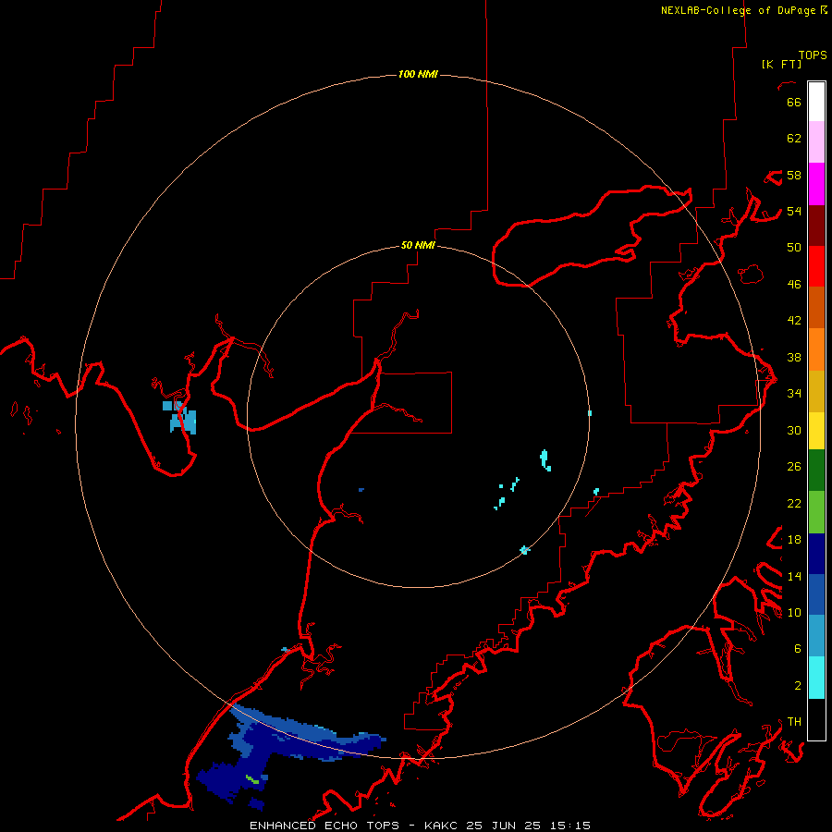832x832 pixels.
Task: Click the "6" legend value
Action: pos(798,649)
